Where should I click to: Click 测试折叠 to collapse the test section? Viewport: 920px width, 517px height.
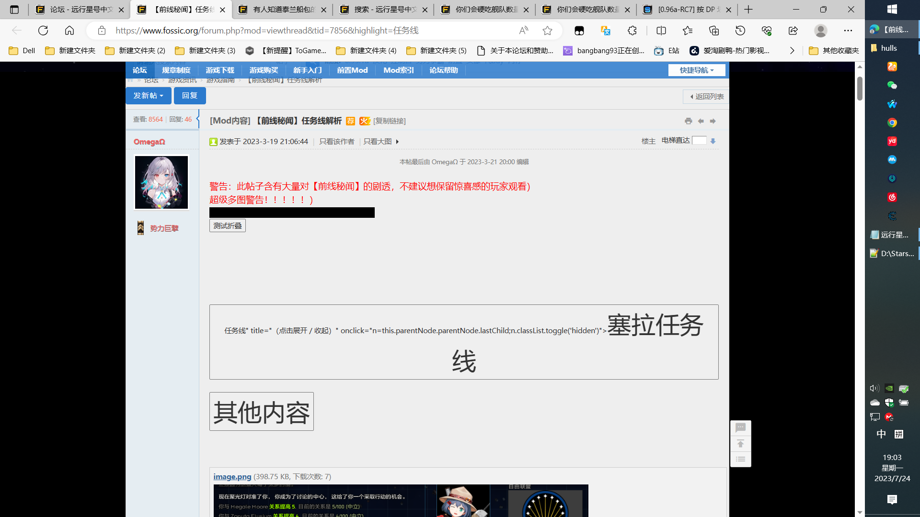[x=227, y=225]
